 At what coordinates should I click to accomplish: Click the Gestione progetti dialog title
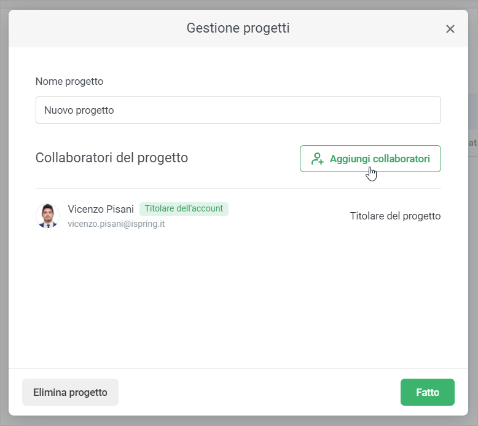click(x=238, y=28)
